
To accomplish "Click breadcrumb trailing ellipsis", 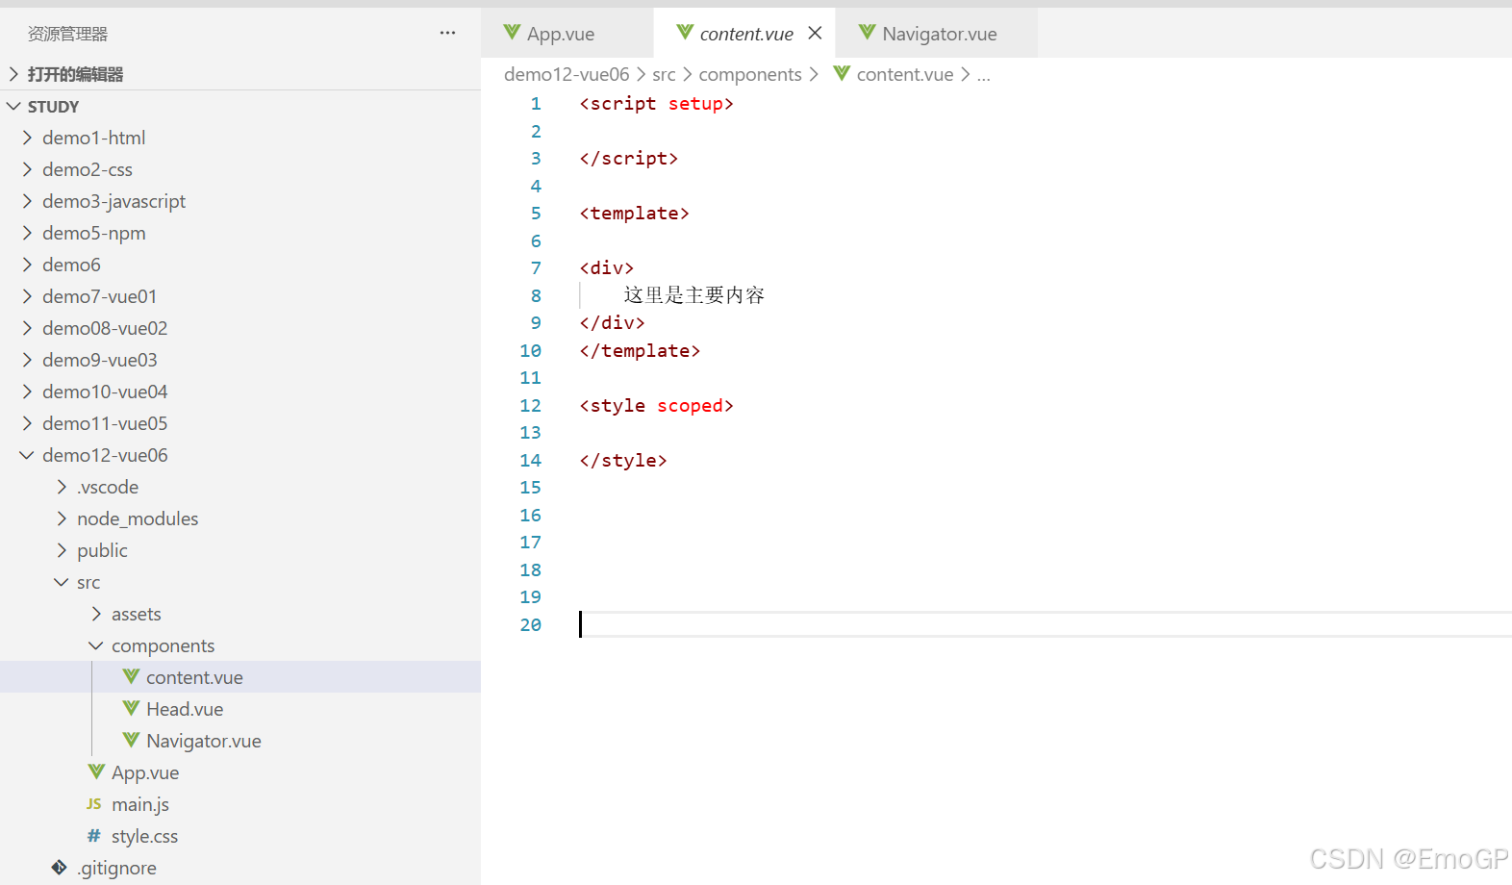I will pos(984,74).
